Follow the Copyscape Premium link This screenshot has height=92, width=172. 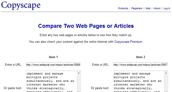(128, 42)
